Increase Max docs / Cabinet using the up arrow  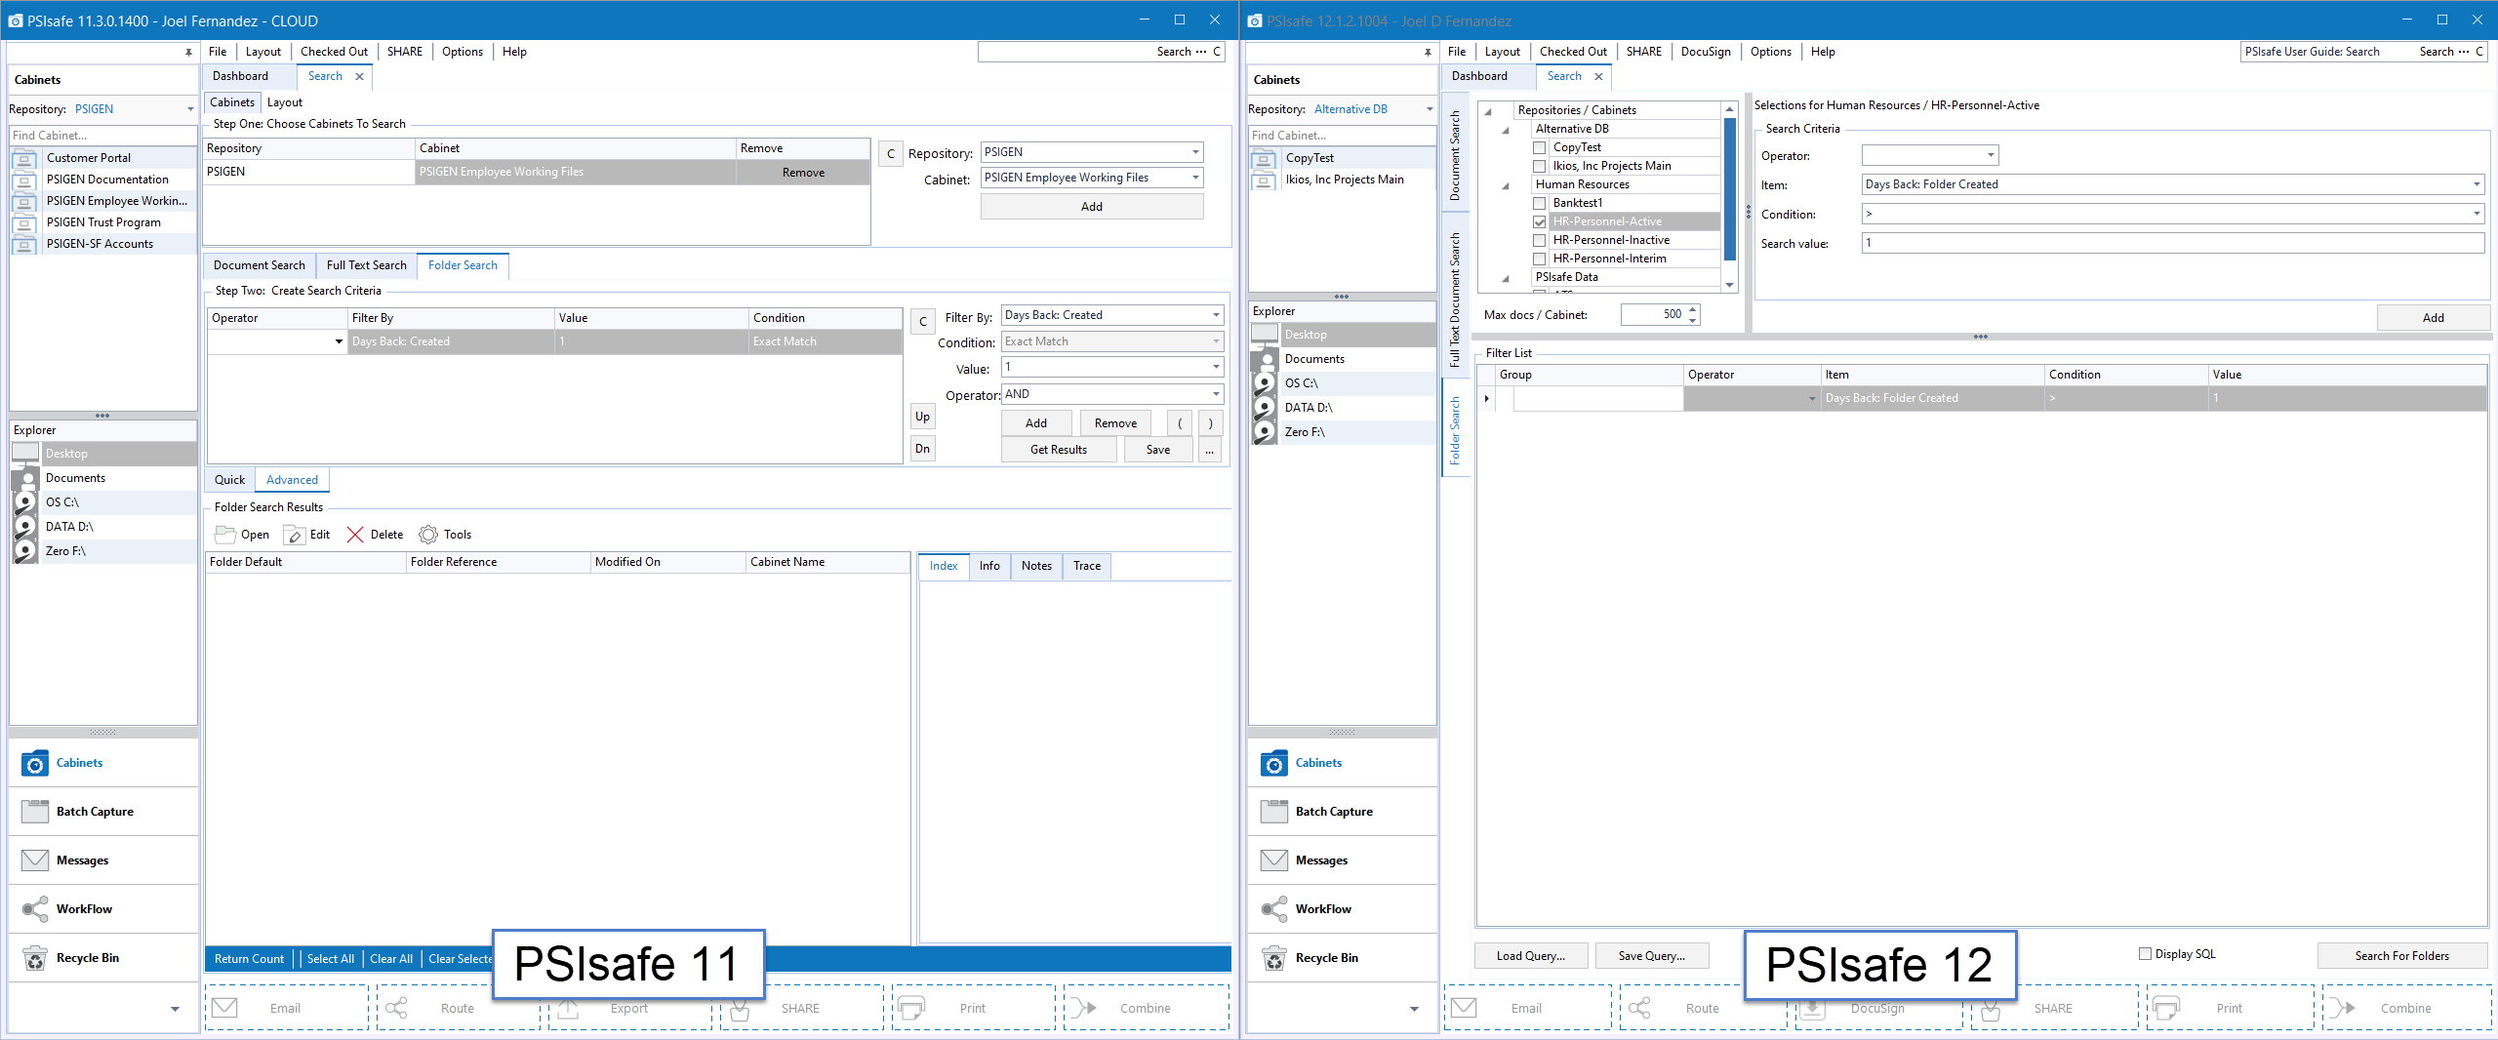pos(1693,309)
